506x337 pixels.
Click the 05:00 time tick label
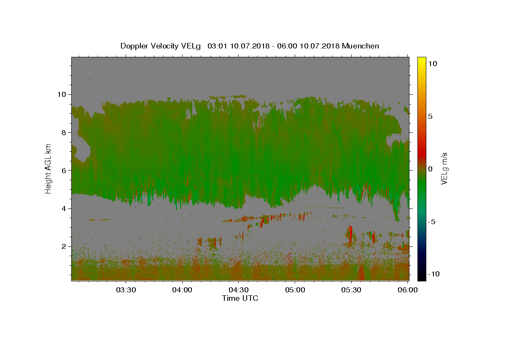(295, 290)
